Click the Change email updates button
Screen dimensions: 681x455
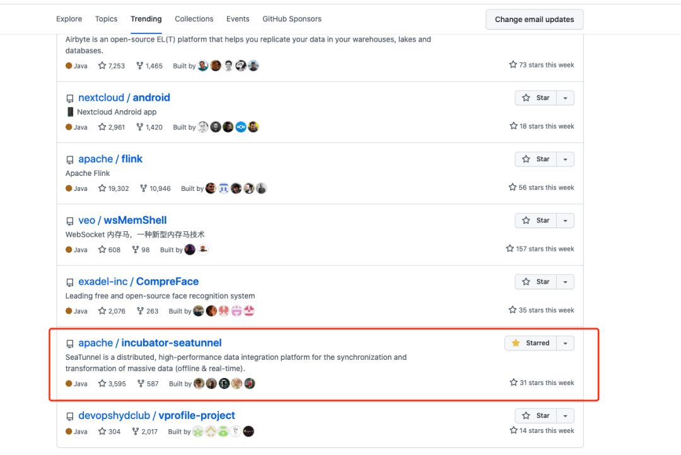pos(534,20)
